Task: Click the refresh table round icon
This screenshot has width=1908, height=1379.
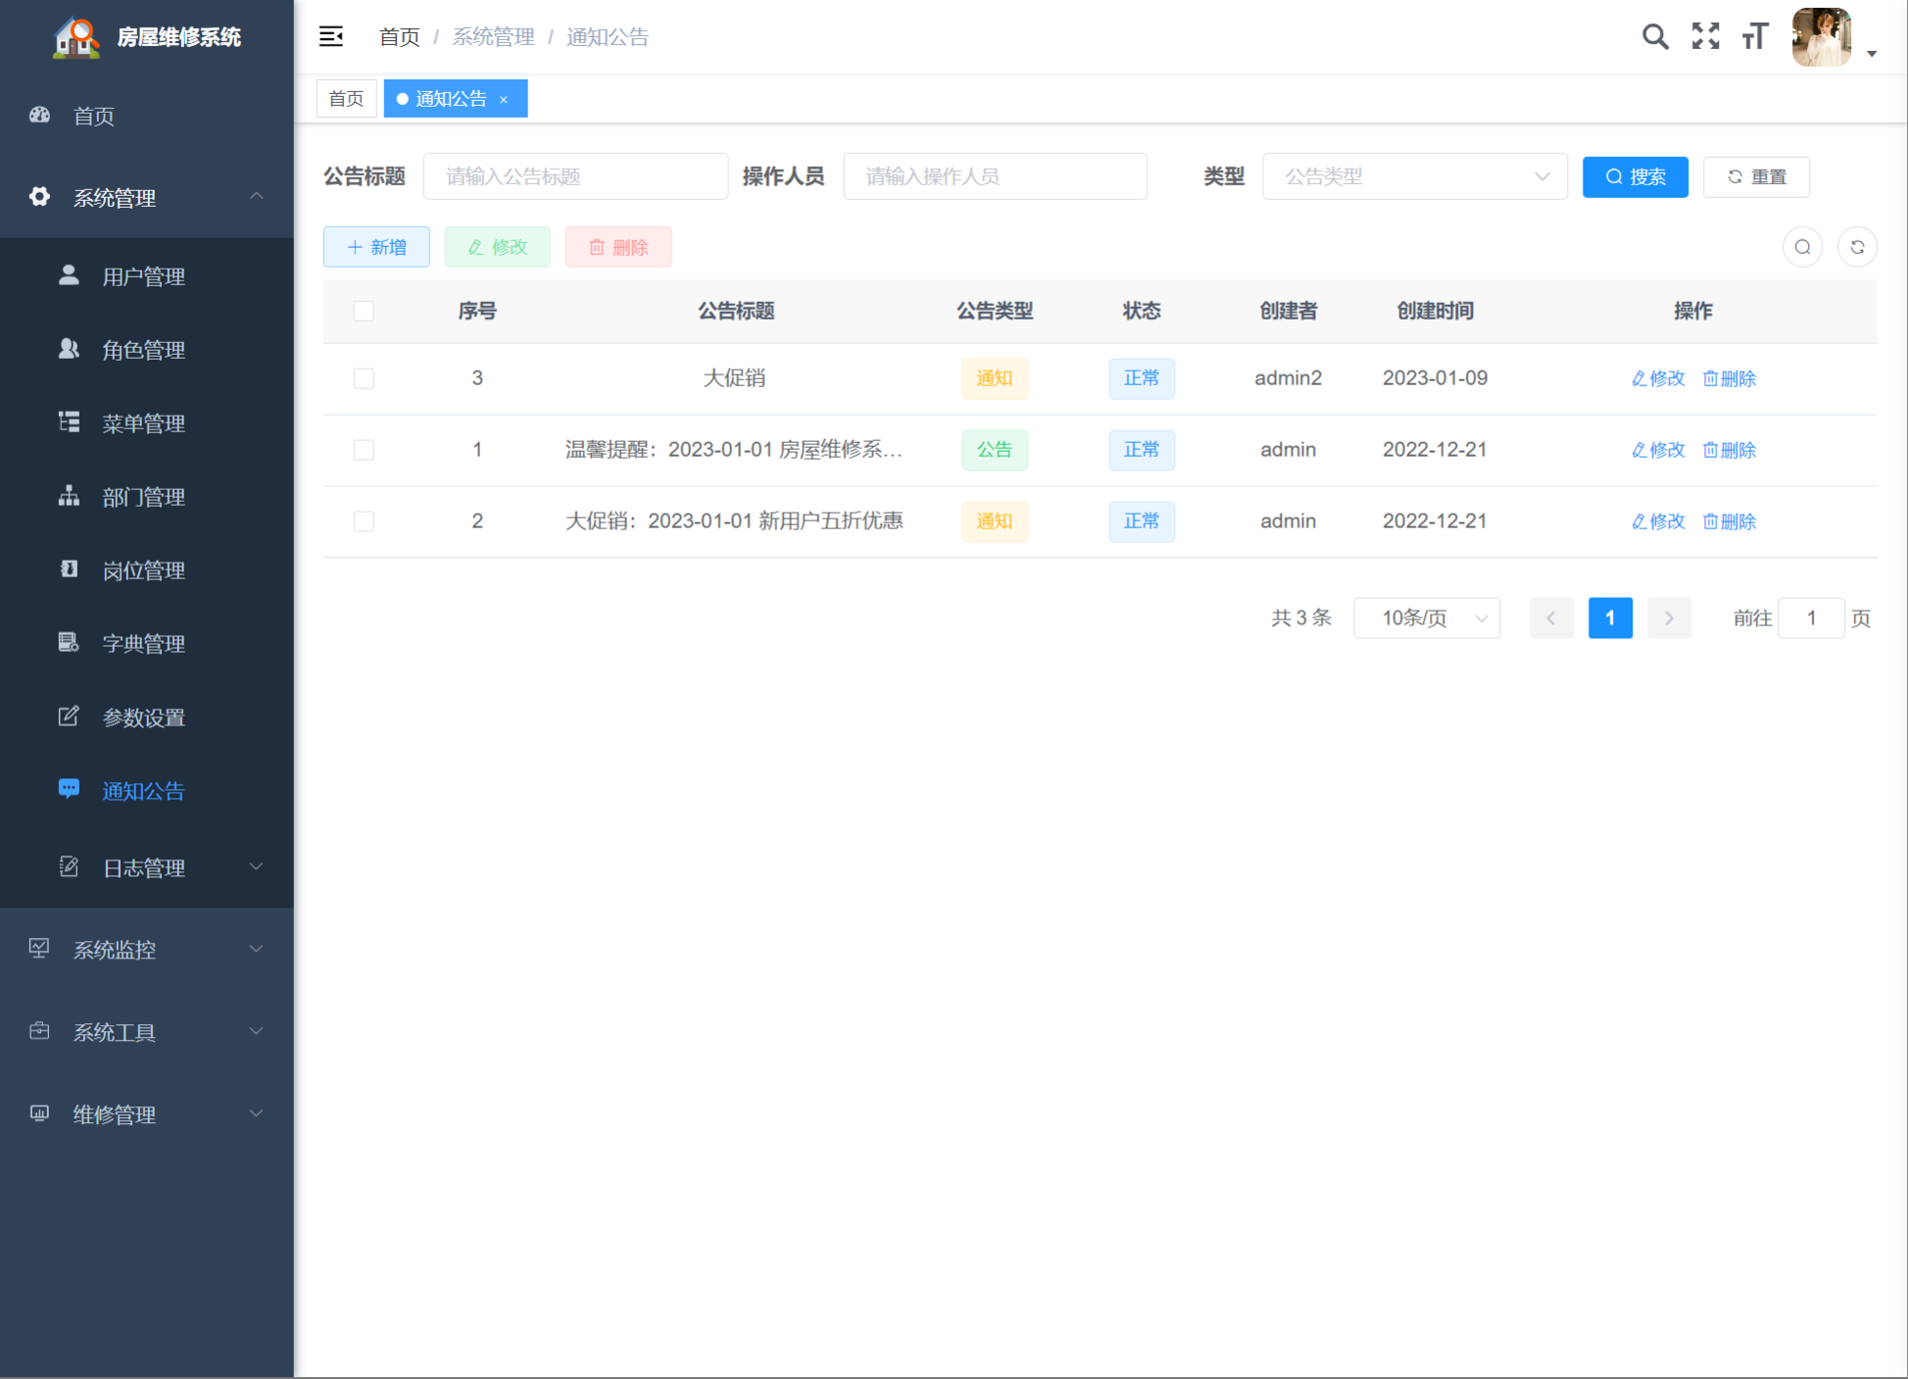Action: tap(1856, 247)
